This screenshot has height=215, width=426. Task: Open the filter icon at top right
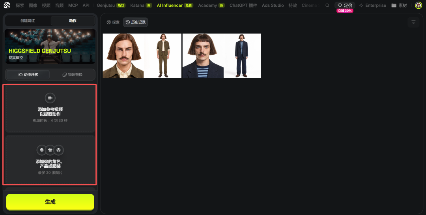pos(413,22)
